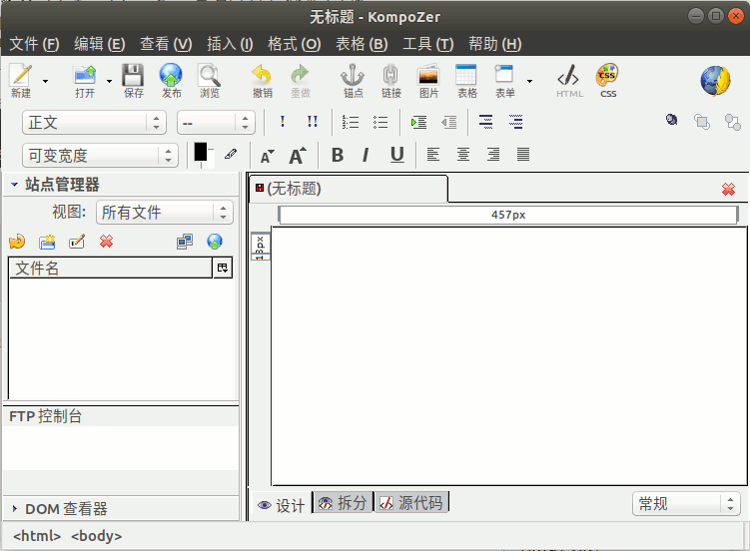Image resolution: width=750 pixels, height=551 pixels.
Task: Click the layer positioning icon in format bar
Action: click(671, 120)
